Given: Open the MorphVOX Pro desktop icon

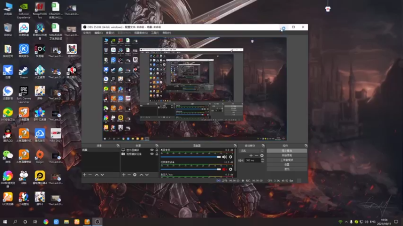Looking at the screenshot, I should (x=40, y=11).
